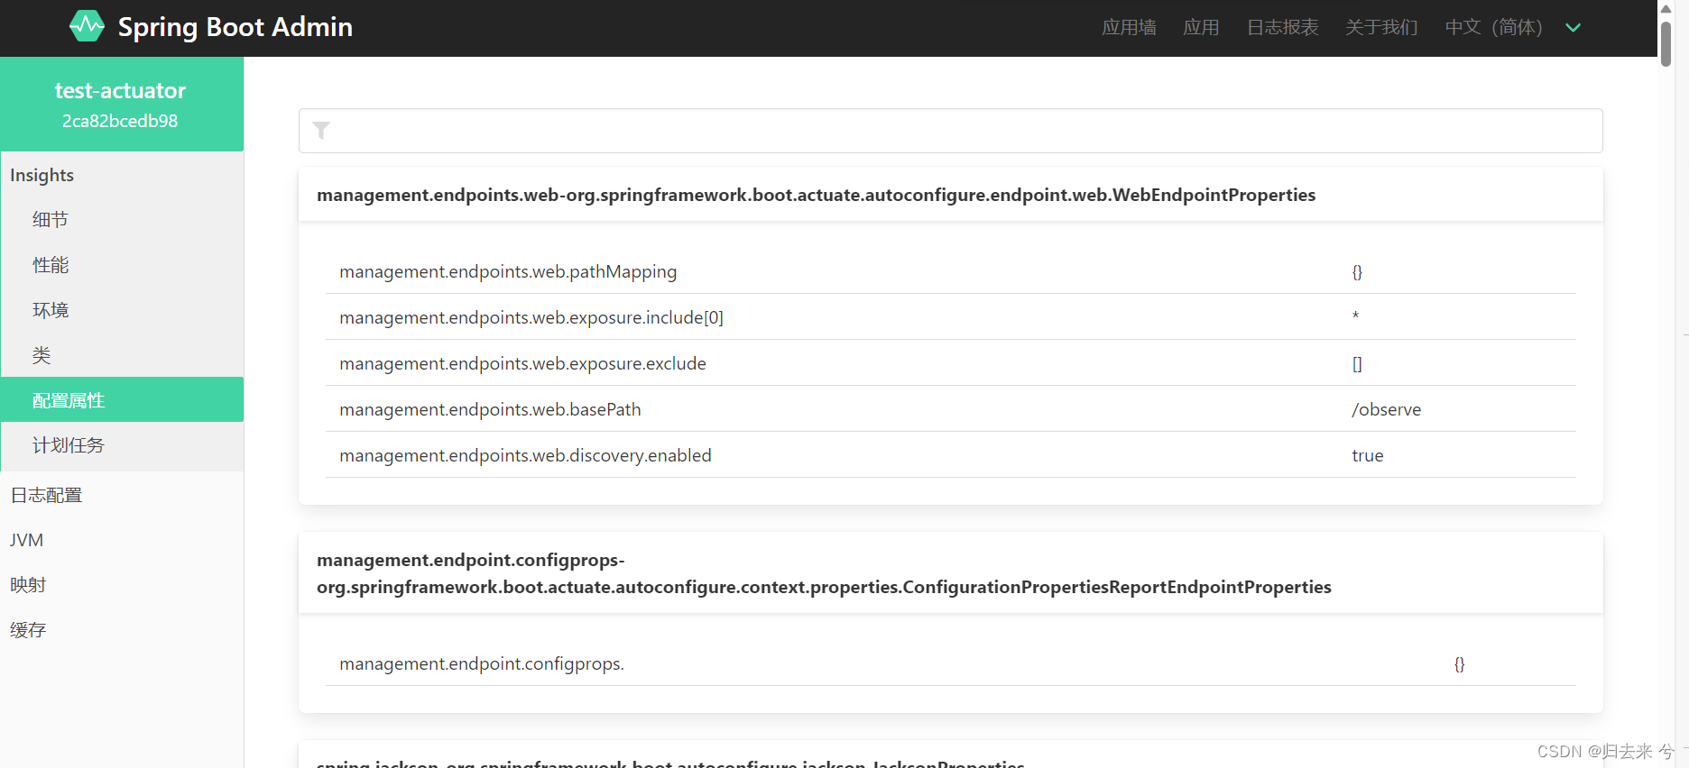Open the 应用墙 navigation item

pos(1129,28)
